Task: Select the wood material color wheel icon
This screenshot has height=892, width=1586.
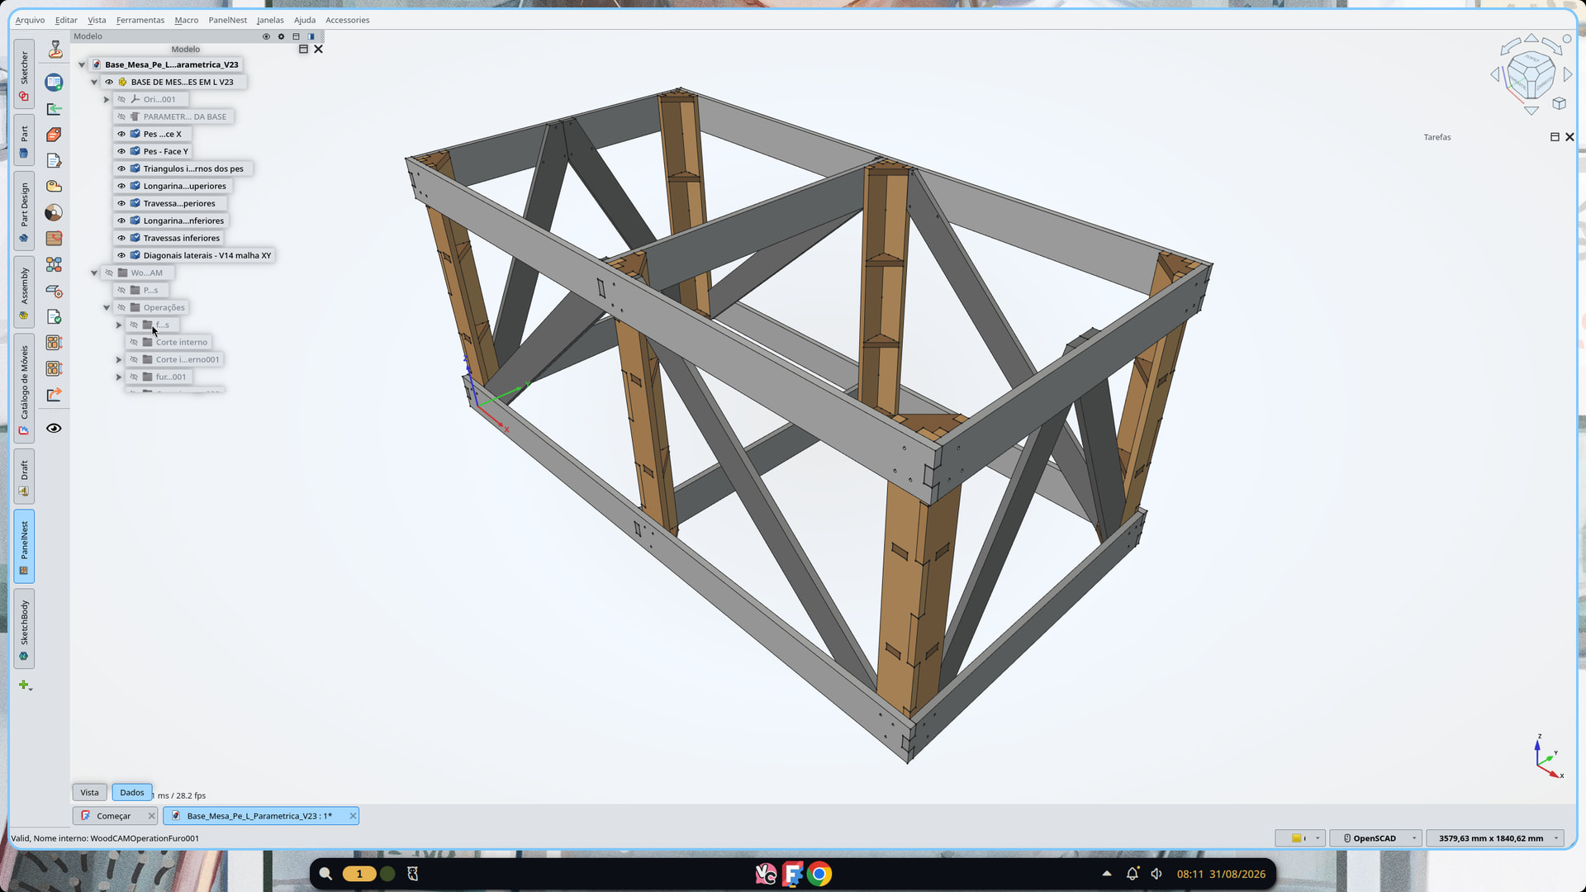Action: click(55, 213)
